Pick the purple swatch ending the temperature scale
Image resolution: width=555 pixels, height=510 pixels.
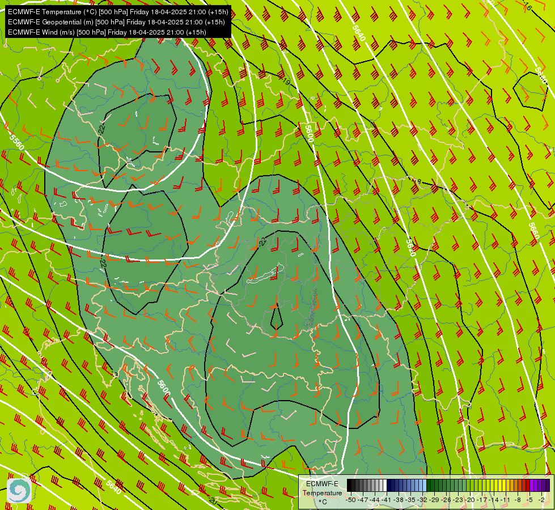pyautogui.click(x=548, y=485)
